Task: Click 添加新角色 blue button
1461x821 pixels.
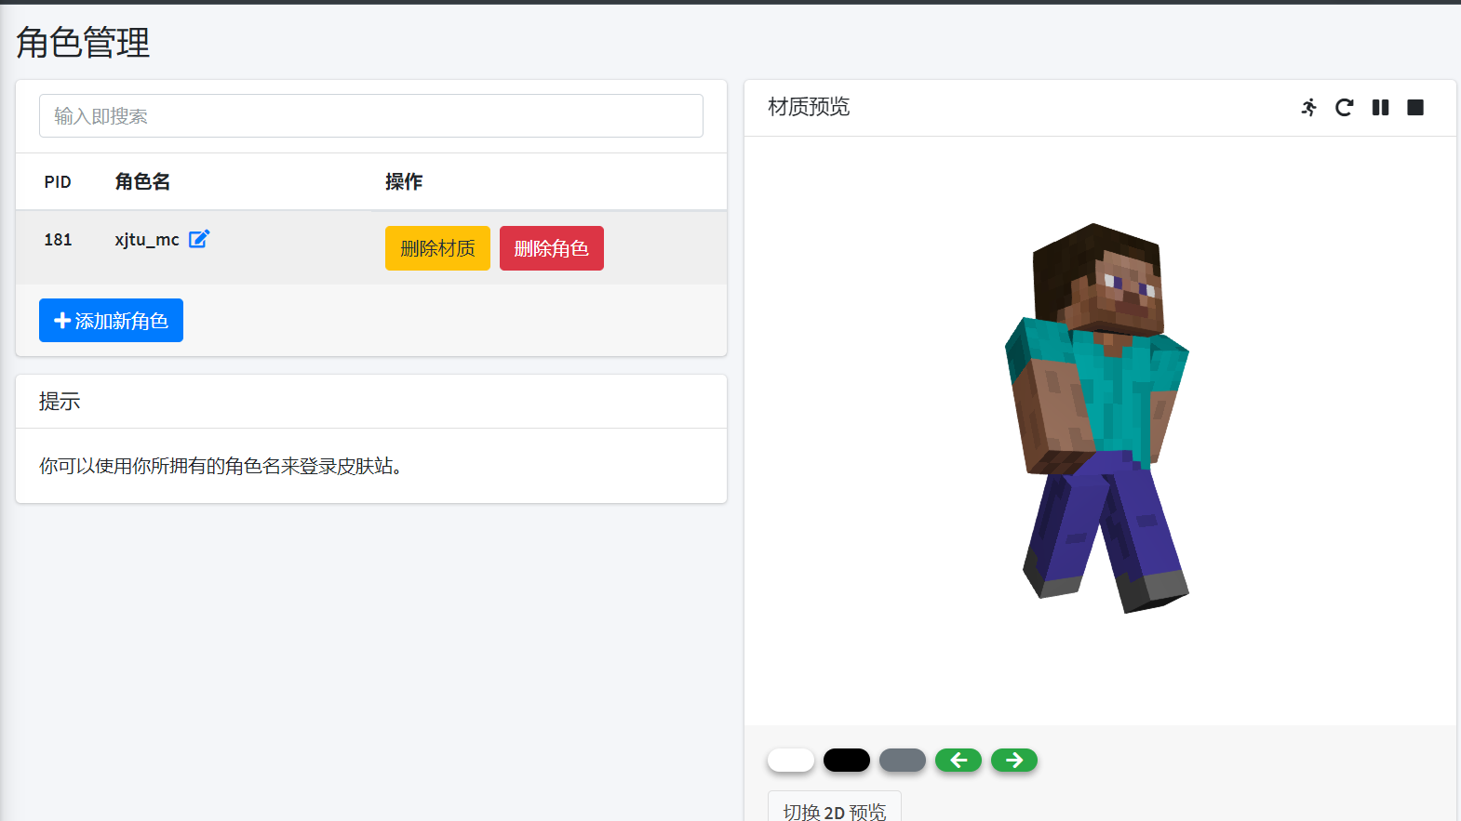Action: pyautogui.click(x=111, y=321)
